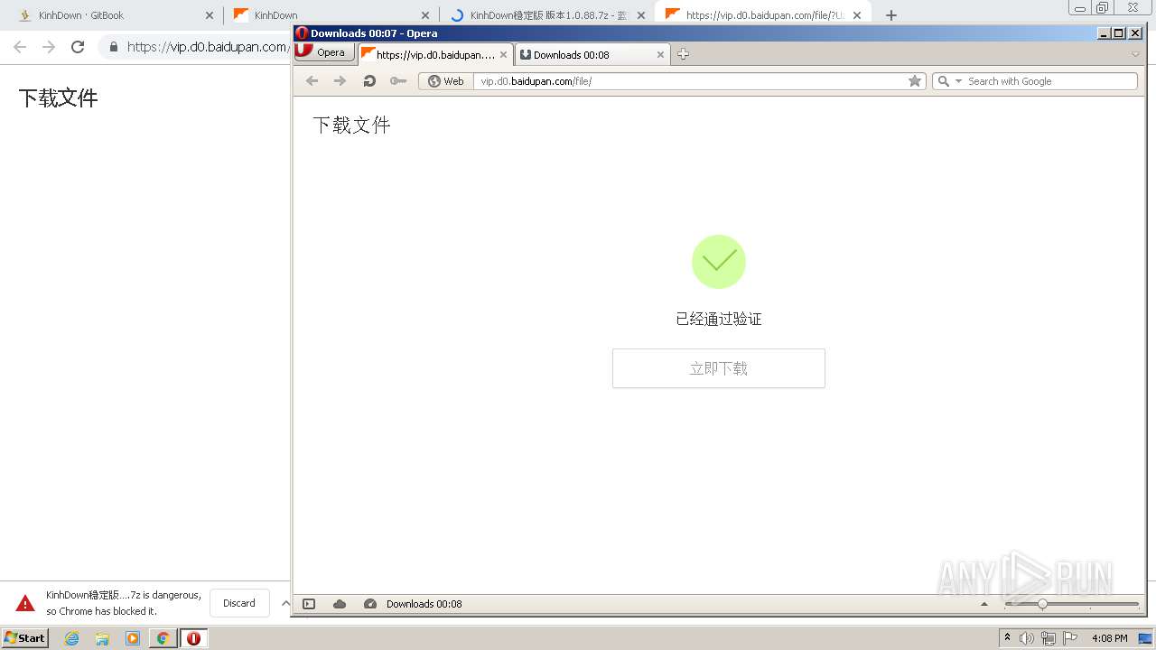The image size is (1156, 650).
Task: Launch Internet Explorer from taskbar
Action: pos(71,638)
